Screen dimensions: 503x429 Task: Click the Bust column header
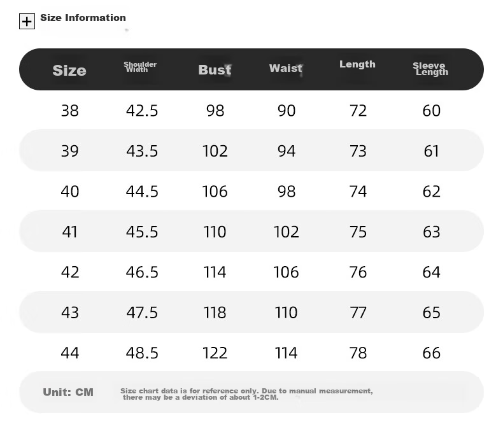(x=215, y=69)
